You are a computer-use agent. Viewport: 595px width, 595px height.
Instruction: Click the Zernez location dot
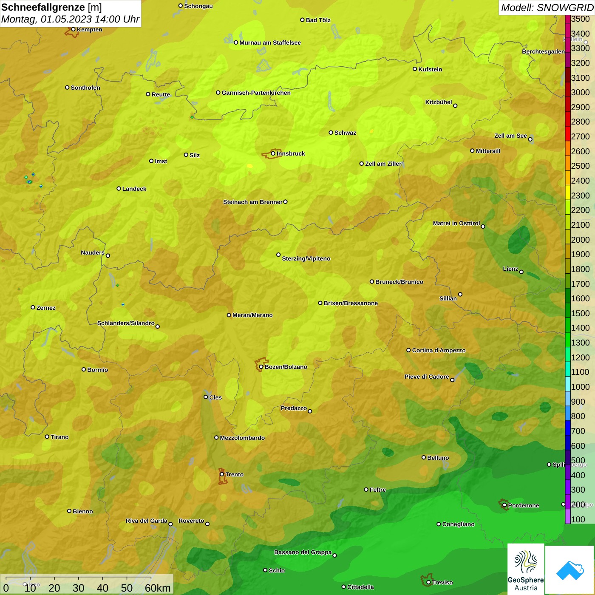click(33, 307)
